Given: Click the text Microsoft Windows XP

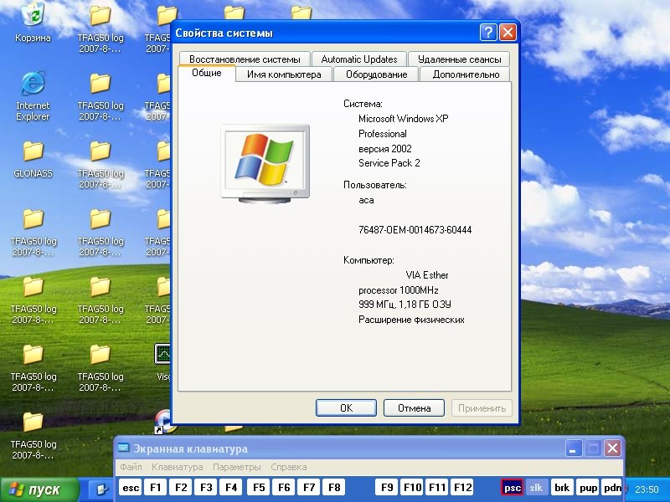Looking at the screenshot, I should [x=403, y=119].
